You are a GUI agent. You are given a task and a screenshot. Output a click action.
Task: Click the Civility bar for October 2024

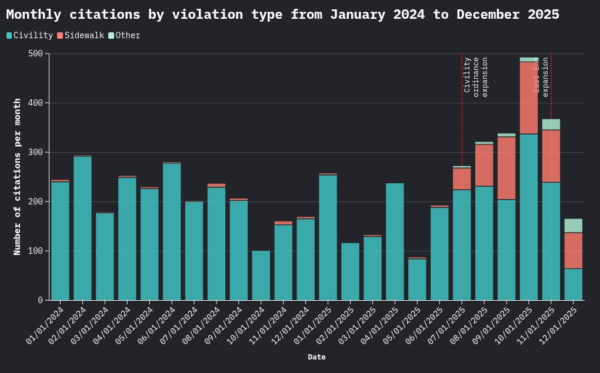click(x=261, y=275)
